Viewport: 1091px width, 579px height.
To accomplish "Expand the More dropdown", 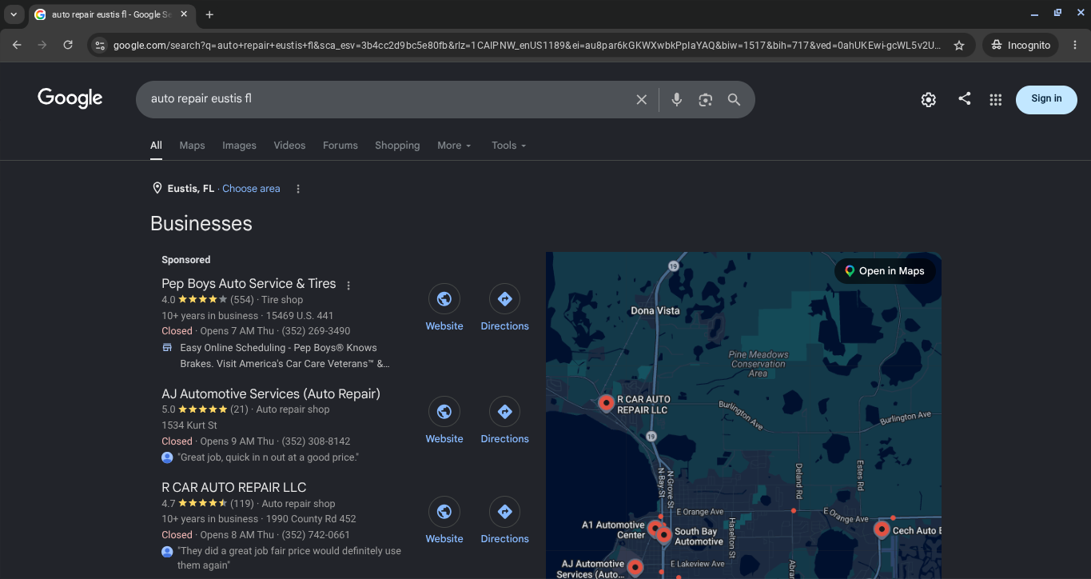I will [454, 146].
